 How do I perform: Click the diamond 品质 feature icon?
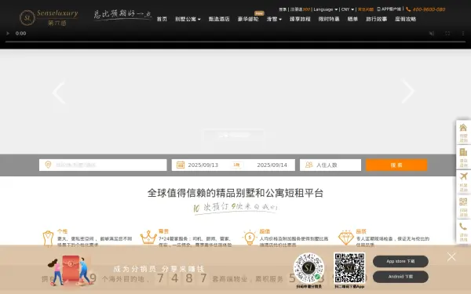click(346, 238)
